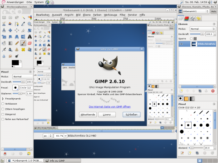
Task: Select the Rectangle Select tool
Action: [4, 18]
